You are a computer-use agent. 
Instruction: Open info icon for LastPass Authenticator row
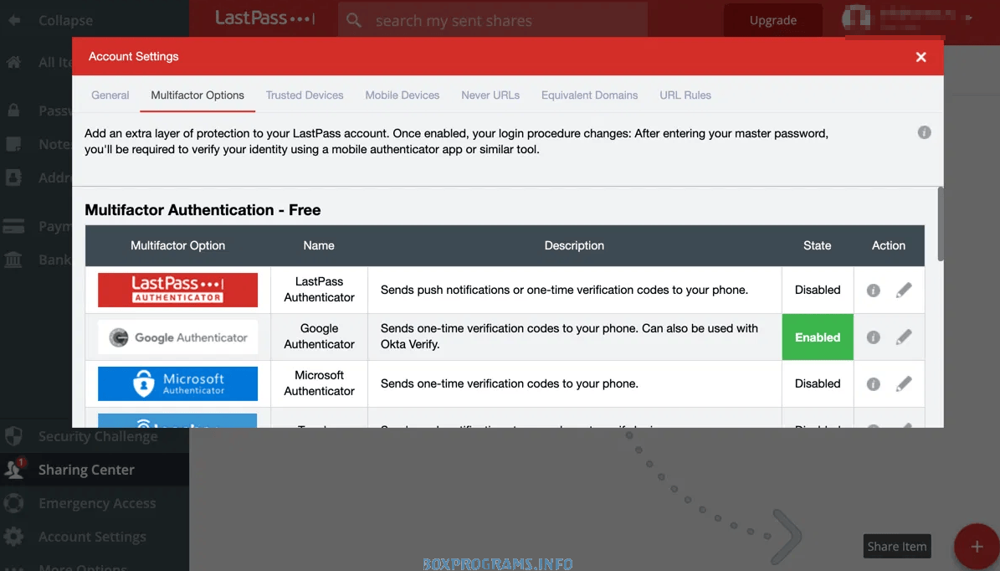coord(873,291)
